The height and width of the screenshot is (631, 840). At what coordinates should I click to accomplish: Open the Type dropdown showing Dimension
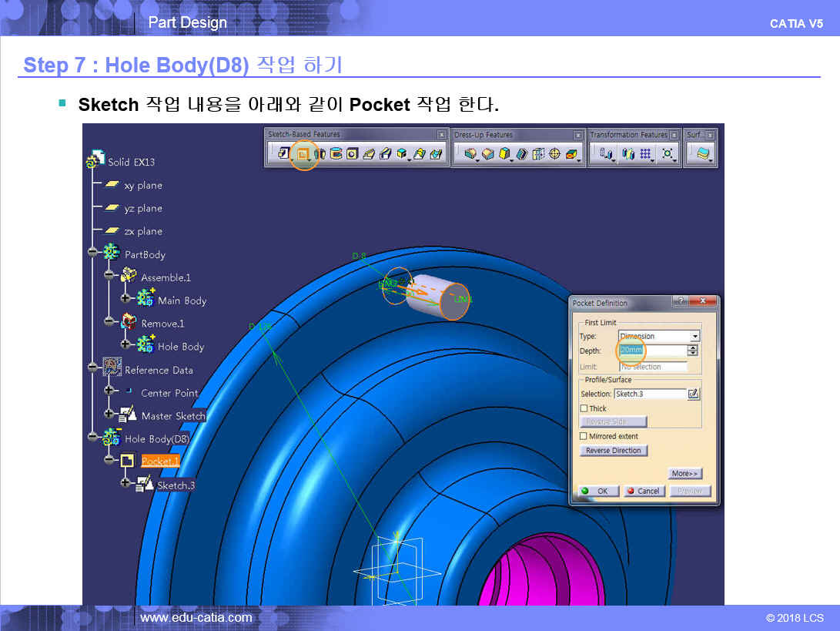click(694, 336)
